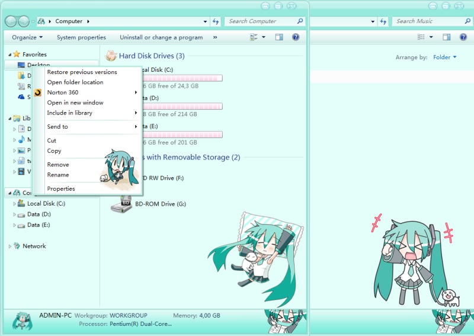The width and height of the screenshot is (474, 336).
Task: Choose Remove from context menu
Action: (x=87, y=165)
